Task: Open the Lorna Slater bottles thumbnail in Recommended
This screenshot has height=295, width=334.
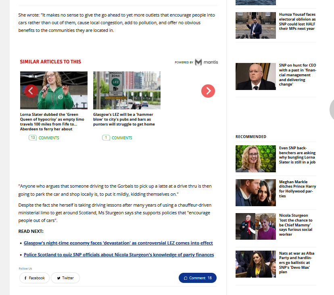Action: 256,159
